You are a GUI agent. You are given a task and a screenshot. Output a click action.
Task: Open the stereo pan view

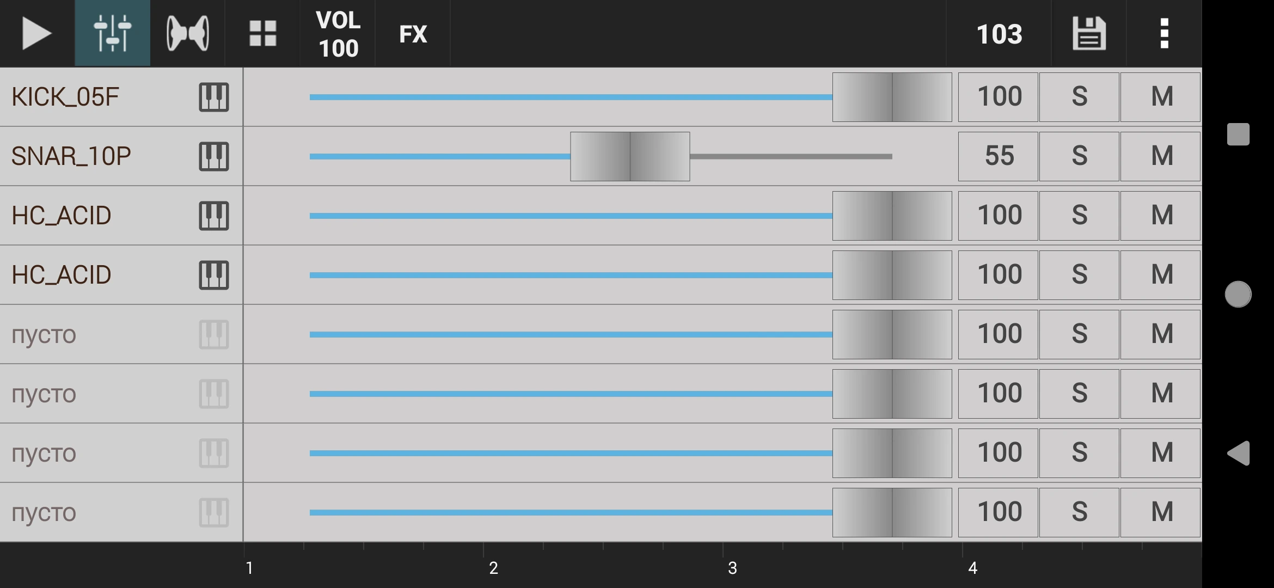coord(187,33)
